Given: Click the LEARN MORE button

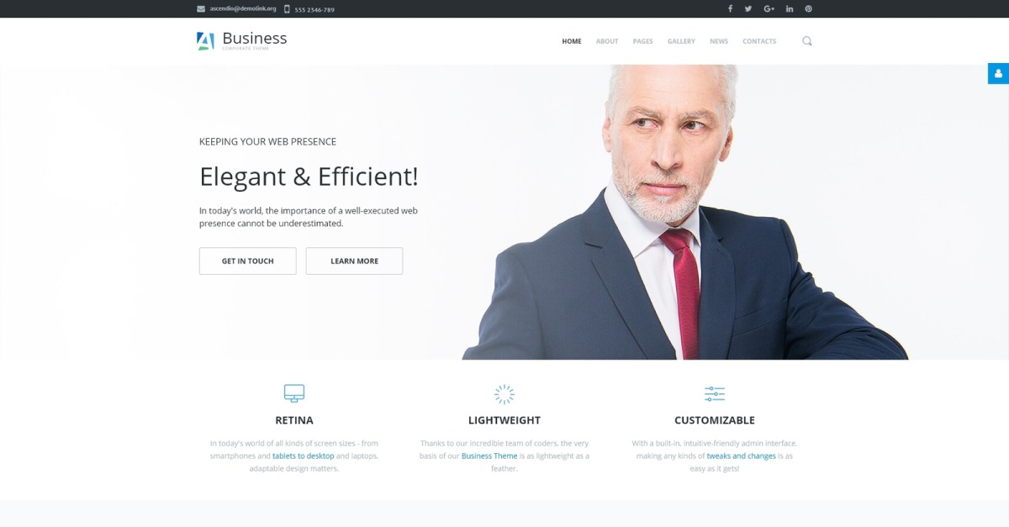Looking at the screenshot, I should (x=354, y=261).
